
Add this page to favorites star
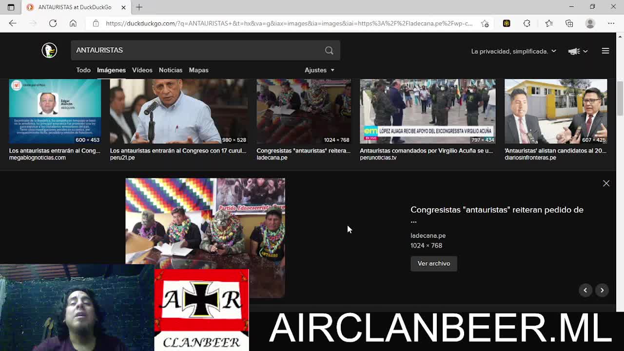click(x=485, y=23)
